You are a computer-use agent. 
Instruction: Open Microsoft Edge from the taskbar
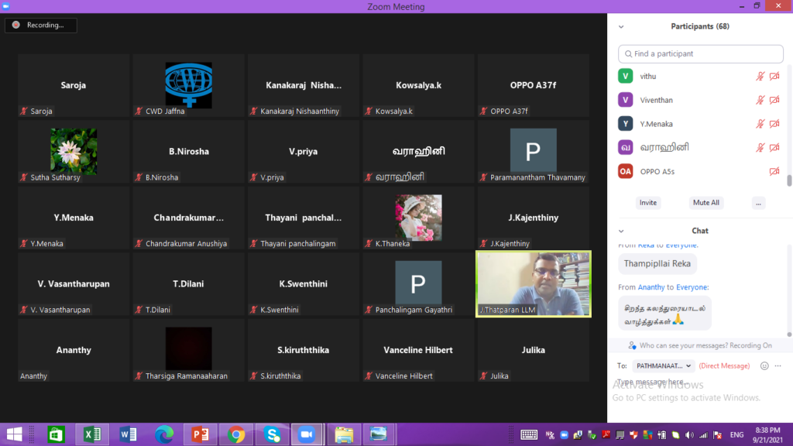pos(164,434)
